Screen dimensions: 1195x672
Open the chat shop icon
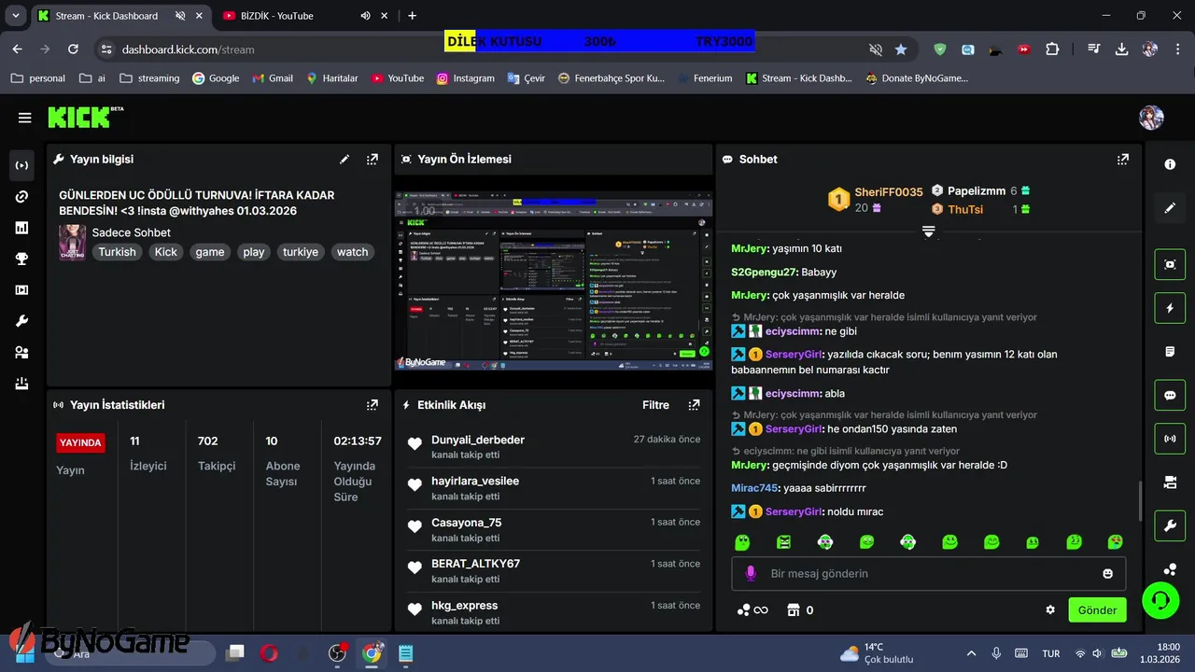click(794, 610)
